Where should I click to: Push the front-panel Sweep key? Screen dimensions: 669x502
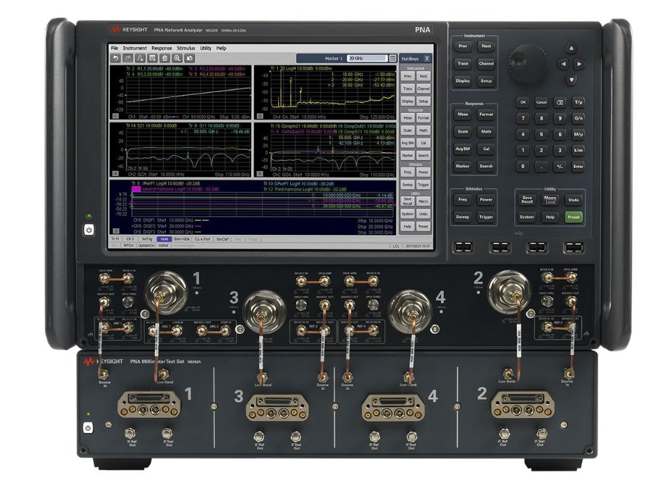(463, 217)
